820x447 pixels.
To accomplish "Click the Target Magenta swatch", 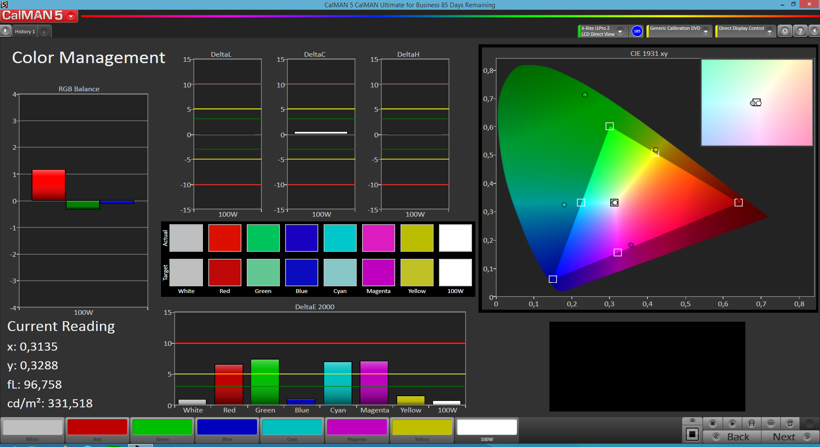I will [x=378, y=273].
